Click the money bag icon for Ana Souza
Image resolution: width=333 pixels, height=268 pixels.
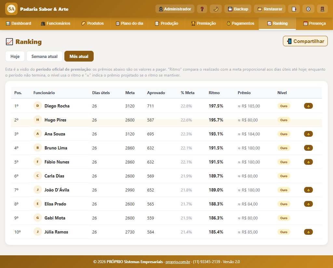pos(308,134)
